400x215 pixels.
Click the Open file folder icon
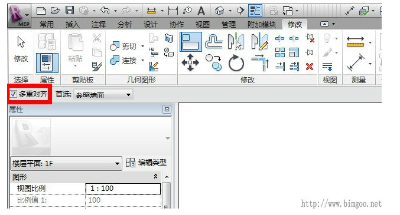coord(56,11)
